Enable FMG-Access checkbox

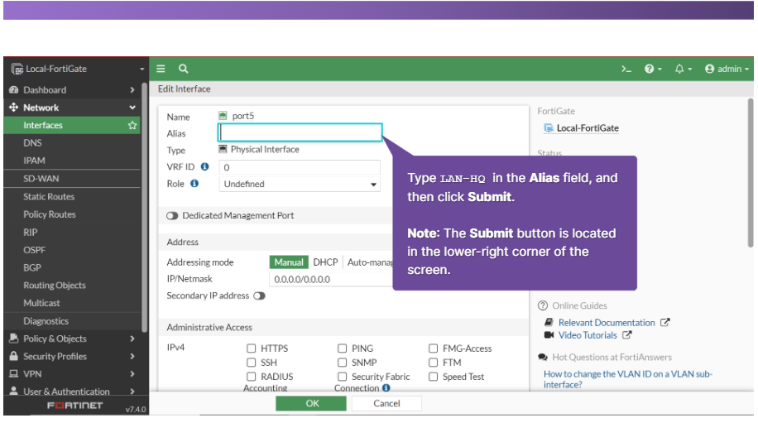pos(433,348)
